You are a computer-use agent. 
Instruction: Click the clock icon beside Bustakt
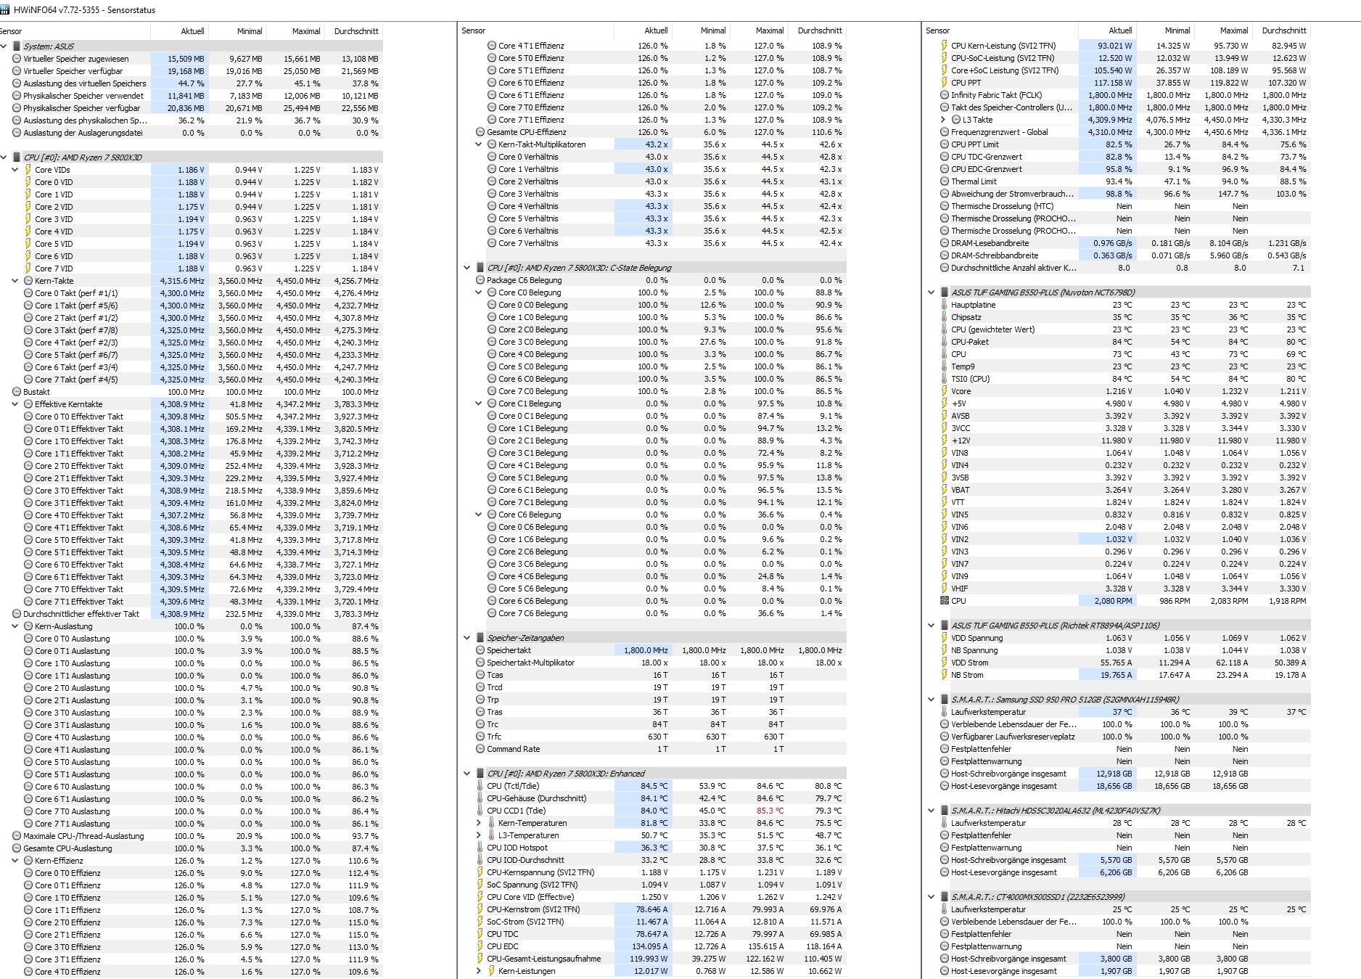click(x=17, y=392)
